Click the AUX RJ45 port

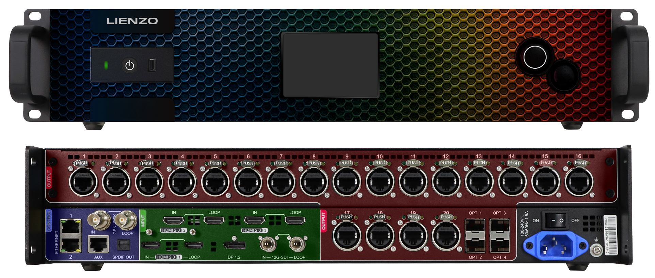[98, 244]
